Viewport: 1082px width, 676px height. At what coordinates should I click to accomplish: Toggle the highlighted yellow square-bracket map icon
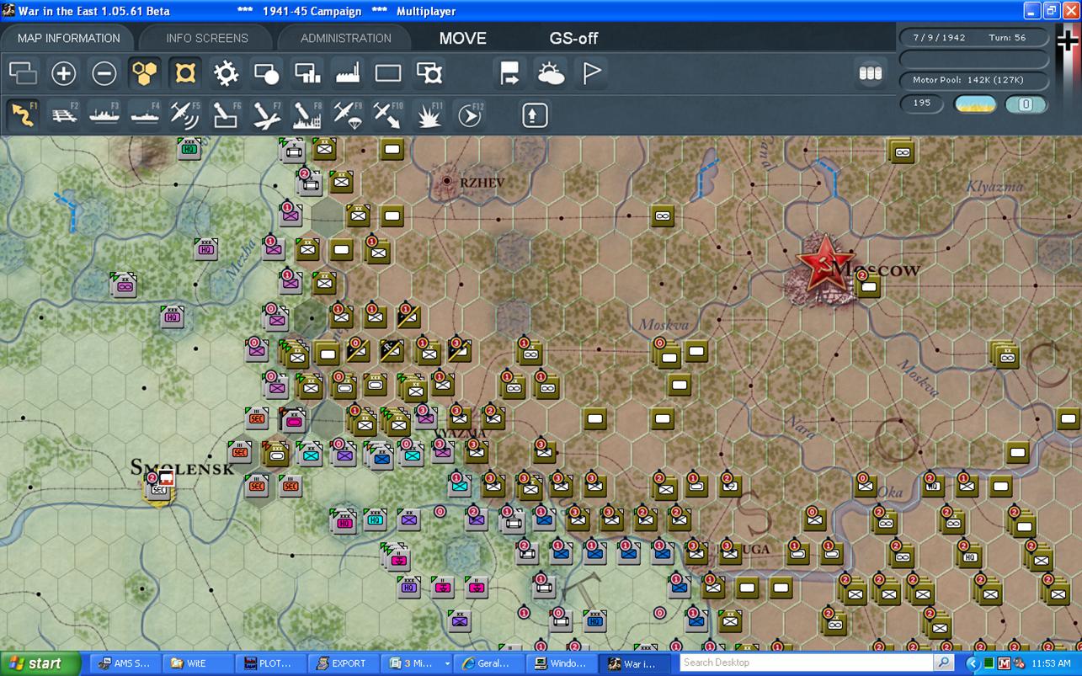click(x=185, y=74)
